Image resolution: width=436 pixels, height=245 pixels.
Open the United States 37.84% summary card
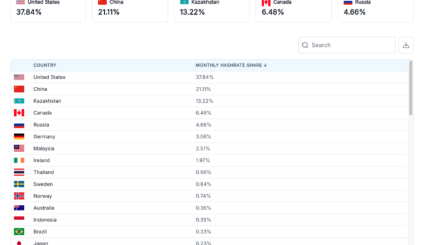point(48,10)
